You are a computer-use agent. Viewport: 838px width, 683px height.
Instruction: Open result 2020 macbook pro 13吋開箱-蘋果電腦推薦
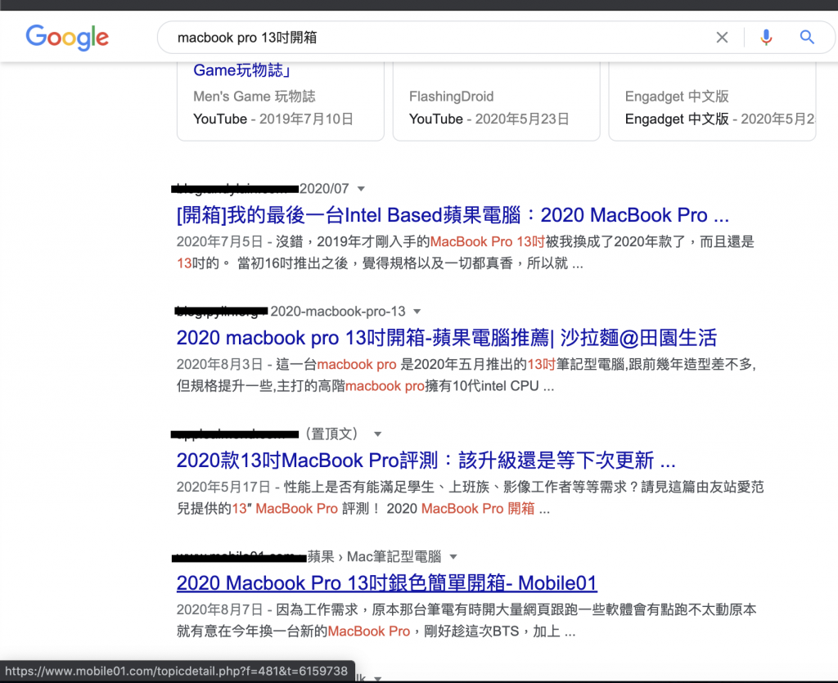446,338
